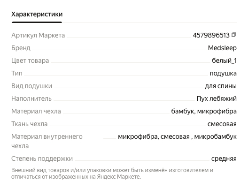Image resolution: width=248 pixels, height=196 pixels.
Task: Click the средняя support level value
Action: pos(224,158)
